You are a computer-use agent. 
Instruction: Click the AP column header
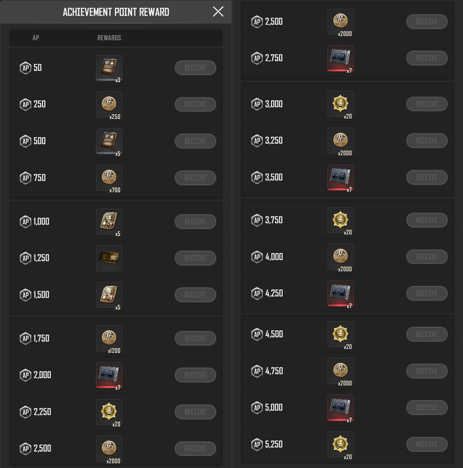coord(35,38)
